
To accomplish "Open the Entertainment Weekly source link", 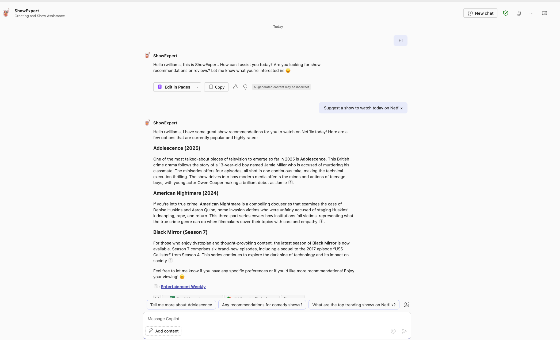I will (183, 286).
